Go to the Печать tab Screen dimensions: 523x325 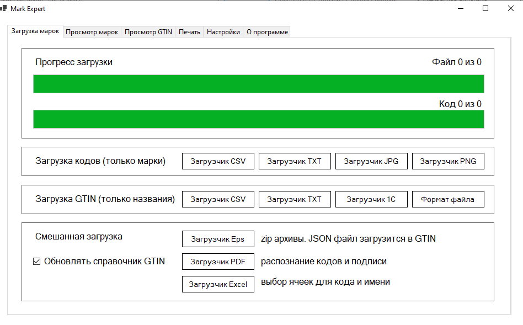point(190,32)
